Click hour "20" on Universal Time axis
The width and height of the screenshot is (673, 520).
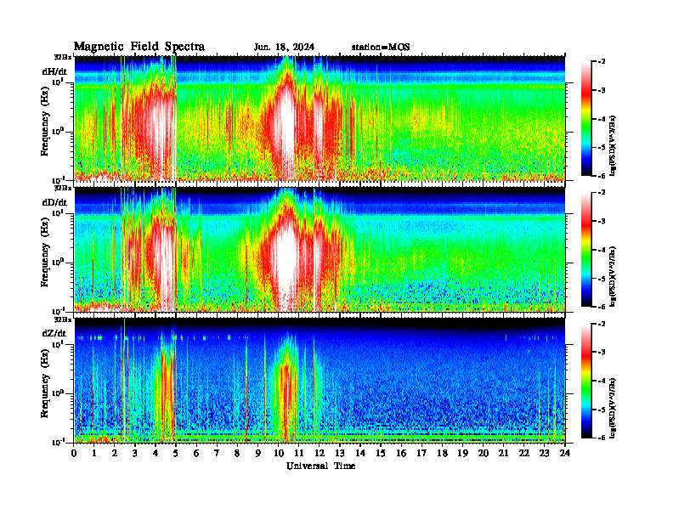point(484,454)
